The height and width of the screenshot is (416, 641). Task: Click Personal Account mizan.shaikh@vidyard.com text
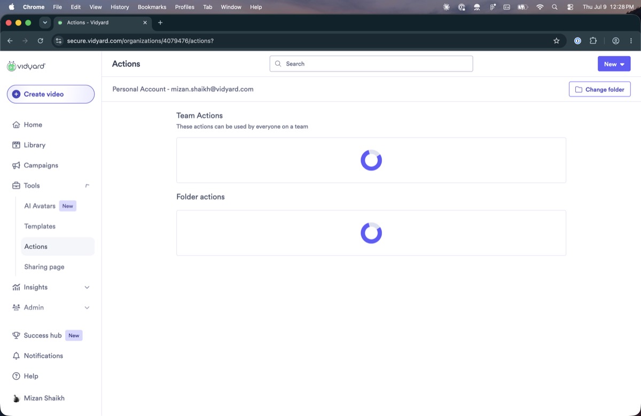[183, 89]
